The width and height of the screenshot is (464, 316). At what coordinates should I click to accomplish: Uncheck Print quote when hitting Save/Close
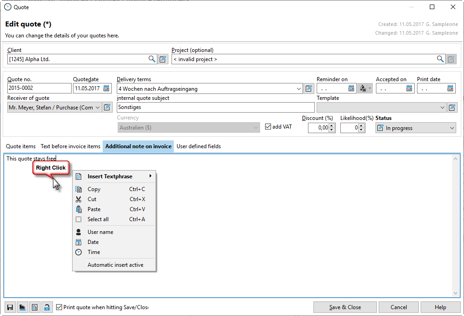pos(59,307)
